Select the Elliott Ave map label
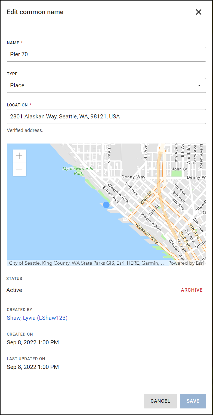 click(111, 195)
